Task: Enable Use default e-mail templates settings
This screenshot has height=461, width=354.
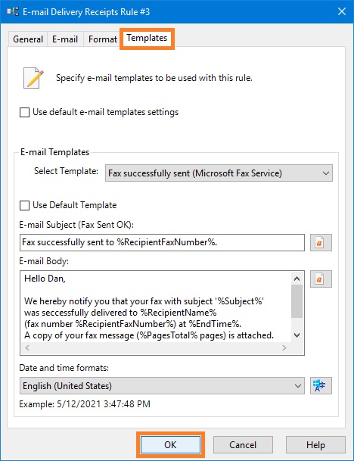Action: 24,112
